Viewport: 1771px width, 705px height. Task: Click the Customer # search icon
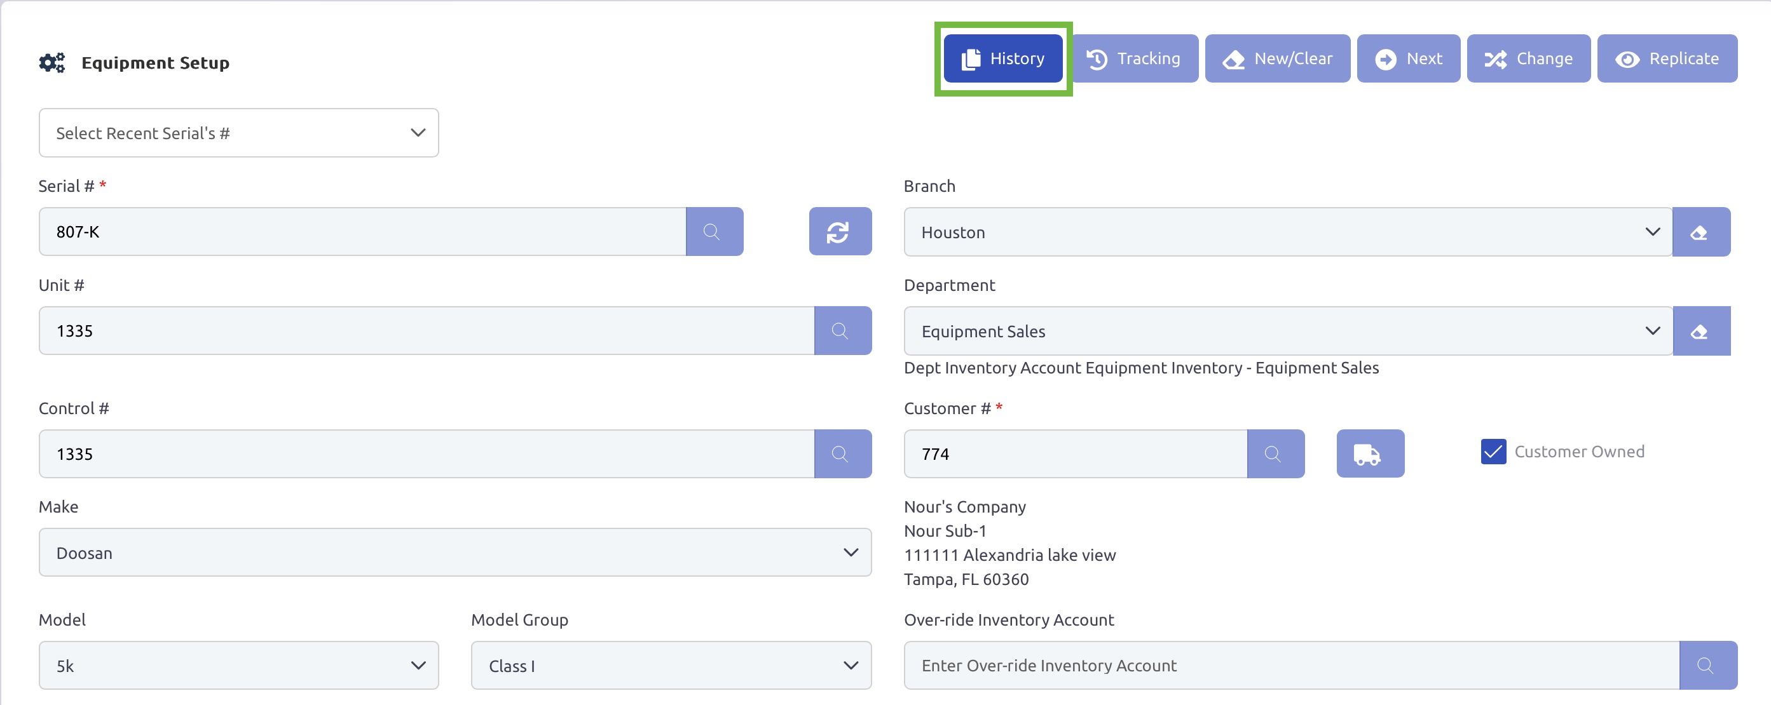[1275, 453]
